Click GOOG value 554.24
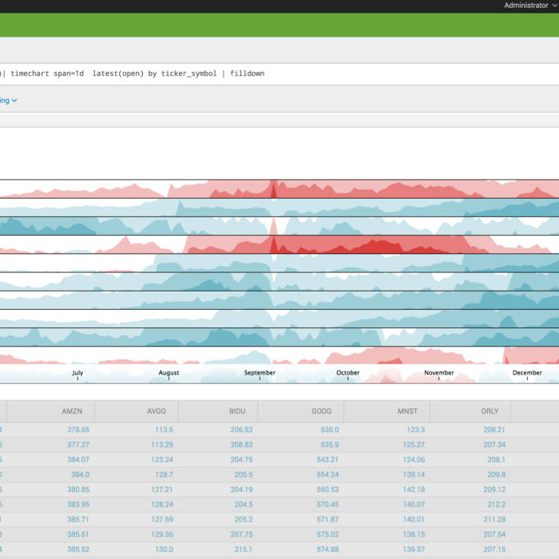Viewport: 559px width, 559px height. (327, 475)
